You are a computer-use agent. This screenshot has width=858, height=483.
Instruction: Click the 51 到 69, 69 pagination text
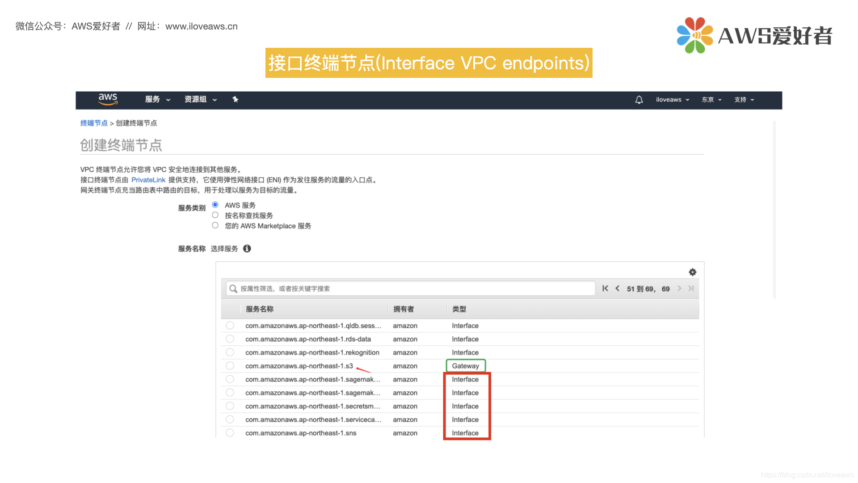click(x=648, y=289)
